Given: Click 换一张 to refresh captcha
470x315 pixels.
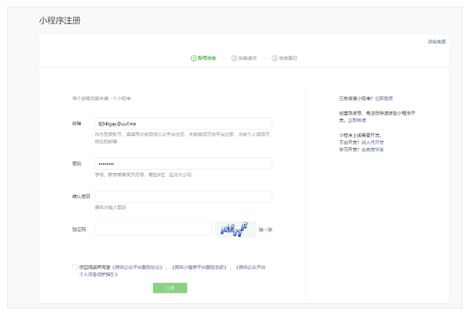Looking at the screenshot, I should tap(266, 230).
